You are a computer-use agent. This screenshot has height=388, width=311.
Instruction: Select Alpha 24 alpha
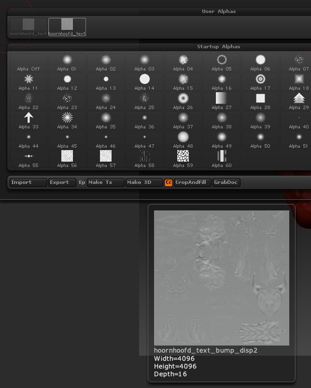(x=106, y=101)
